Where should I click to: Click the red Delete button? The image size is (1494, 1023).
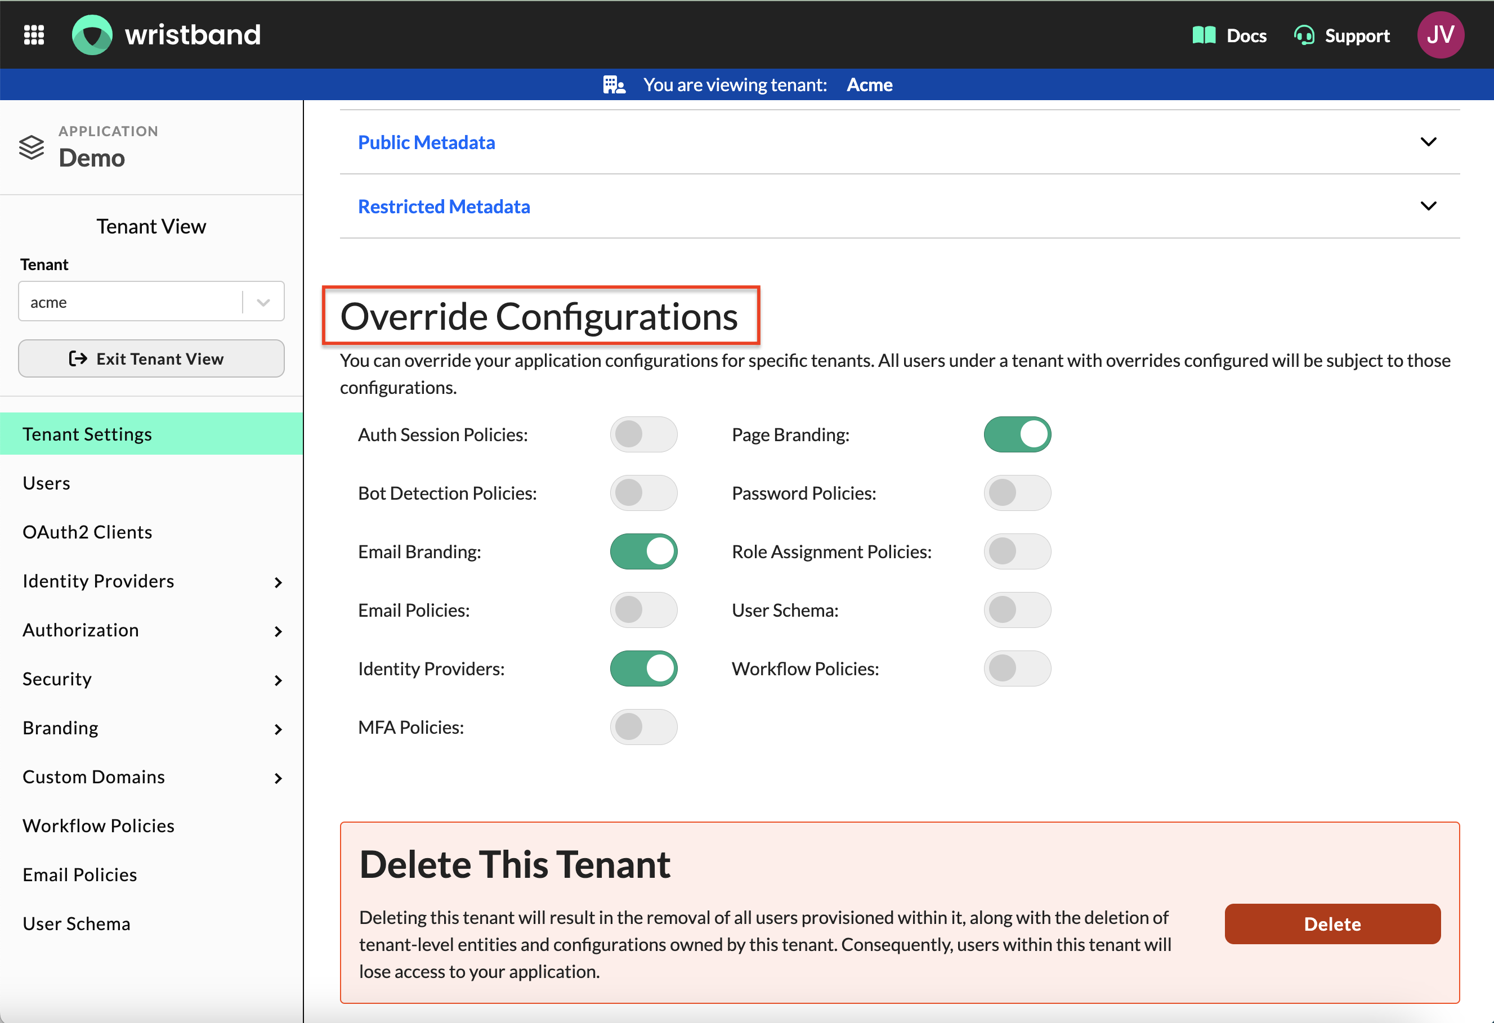coord(1332,923)
